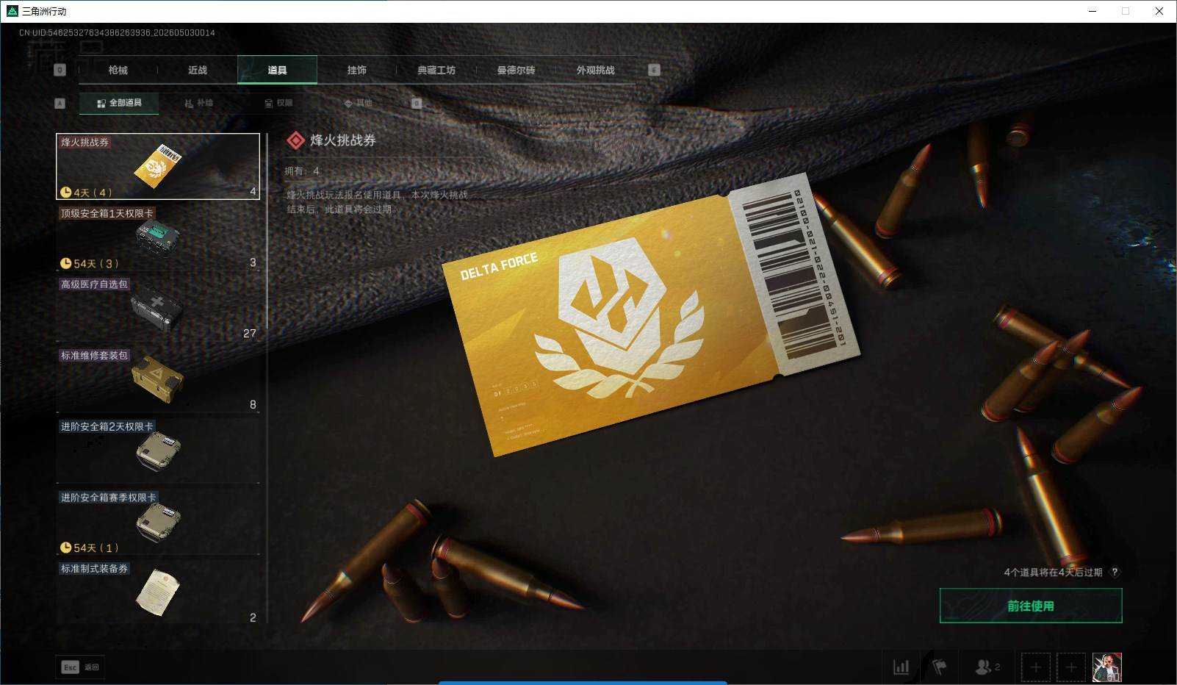Click the D next-filter key icon

(417, 104)
